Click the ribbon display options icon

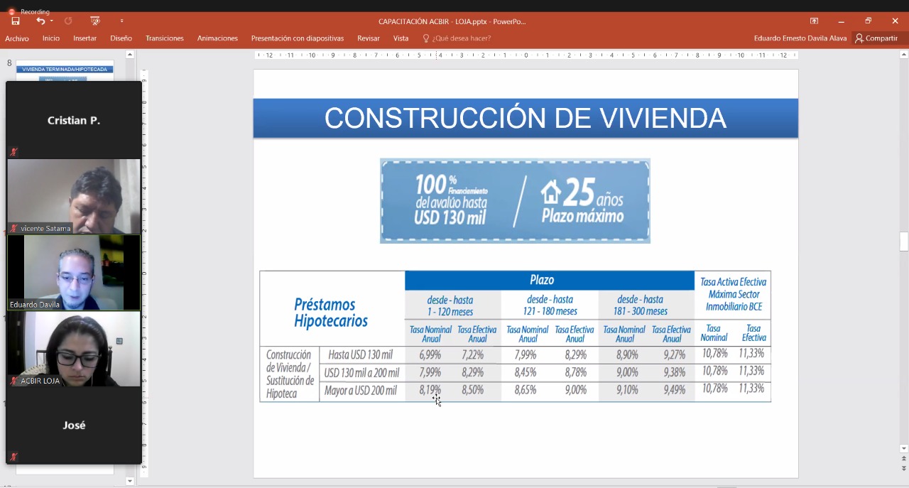click(x=814, y=22)
